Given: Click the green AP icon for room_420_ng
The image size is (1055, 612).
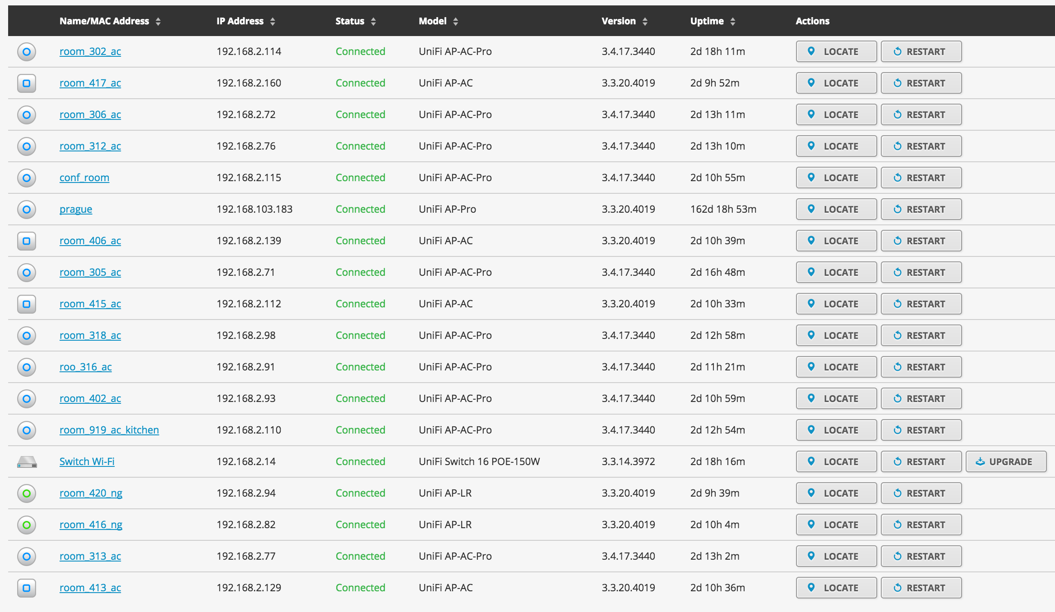Looking at the screenshot, I should pos(27,493).
